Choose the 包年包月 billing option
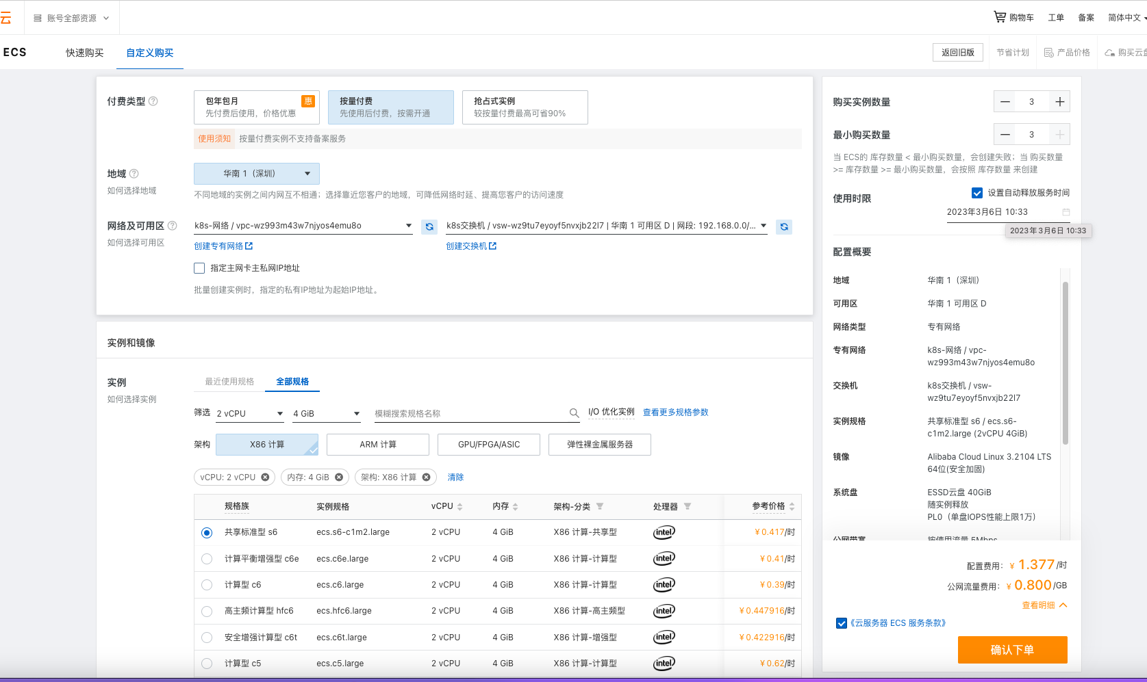Image resolution: width=1147 pixels, height=682 pixels. (257, 107)
